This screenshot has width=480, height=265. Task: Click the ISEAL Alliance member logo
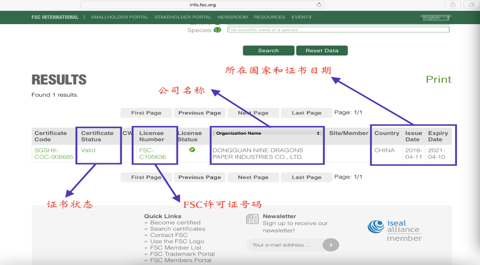(395, 231)
